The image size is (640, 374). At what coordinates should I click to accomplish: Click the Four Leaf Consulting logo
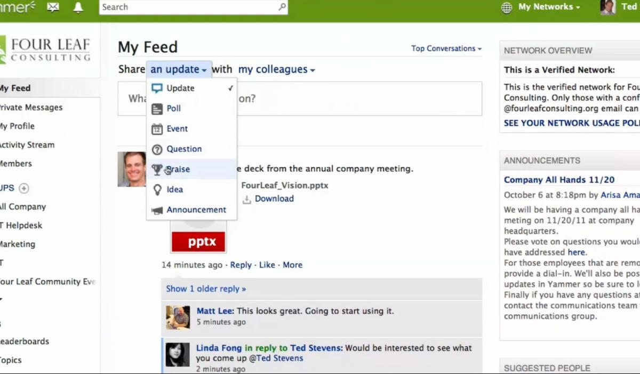(45, 50)
